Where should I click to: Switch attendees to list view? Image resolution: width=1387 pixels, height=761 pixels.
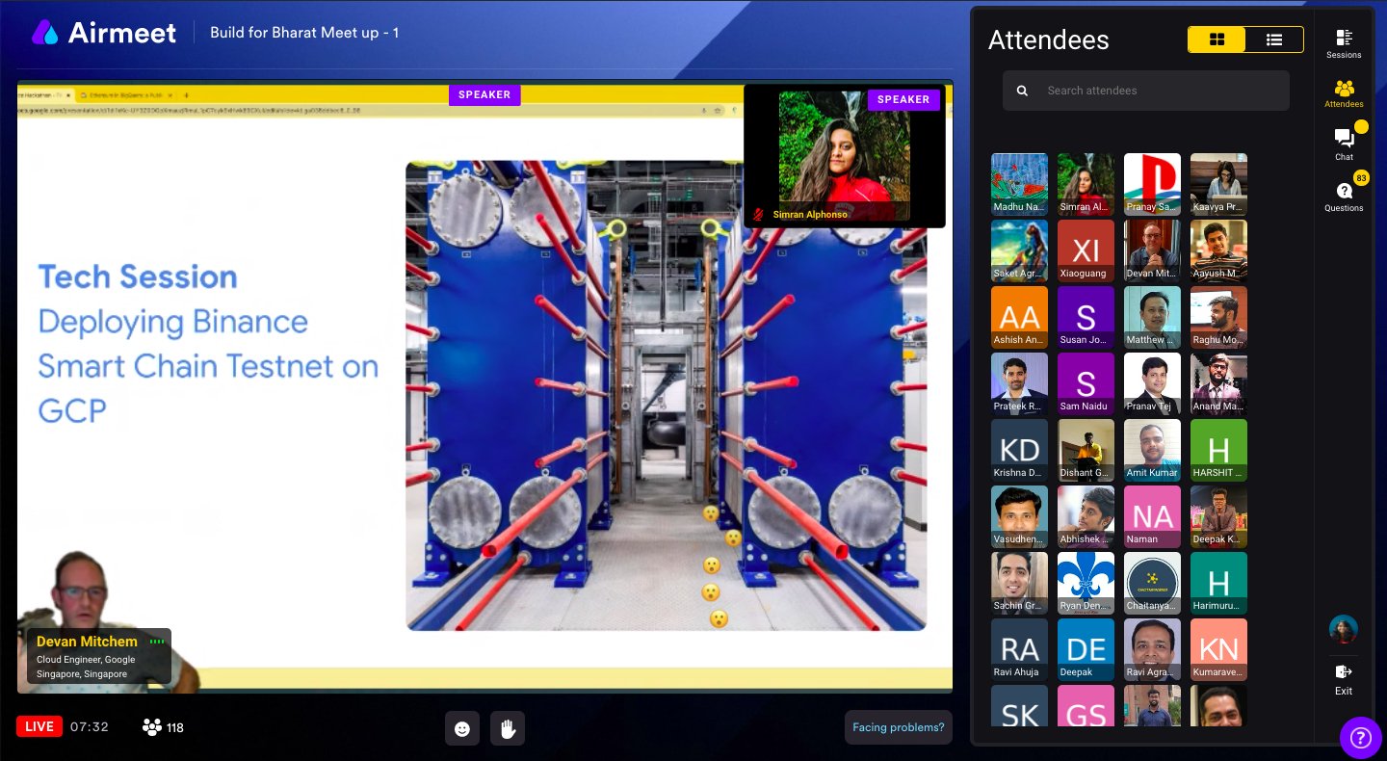point(1274,39)
